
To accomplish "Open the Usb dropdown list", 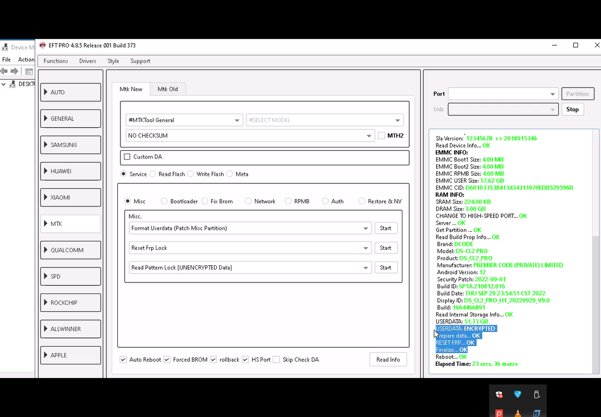I will coord(503,109).
